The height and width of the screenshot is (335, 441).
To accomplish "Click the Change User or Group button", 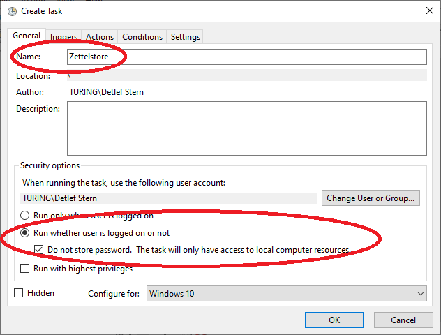I will (x=371, y=198).
